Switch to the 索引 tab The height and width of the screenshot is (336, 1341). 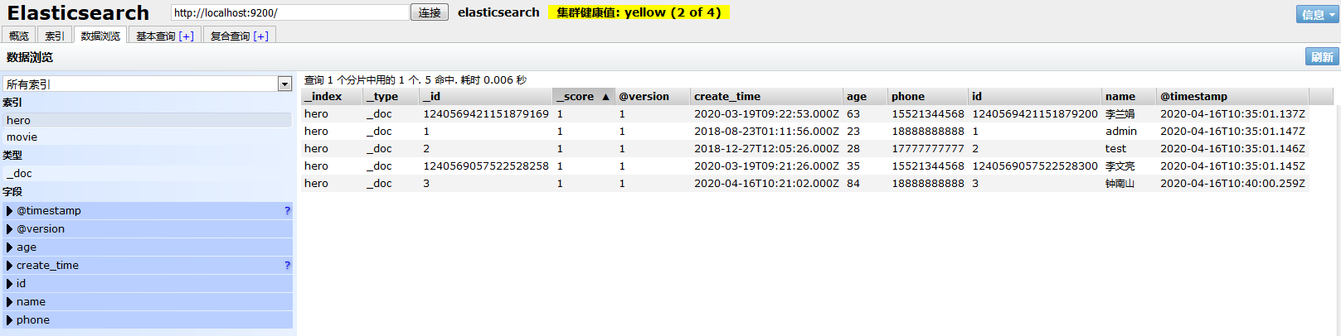click(55, 36)
